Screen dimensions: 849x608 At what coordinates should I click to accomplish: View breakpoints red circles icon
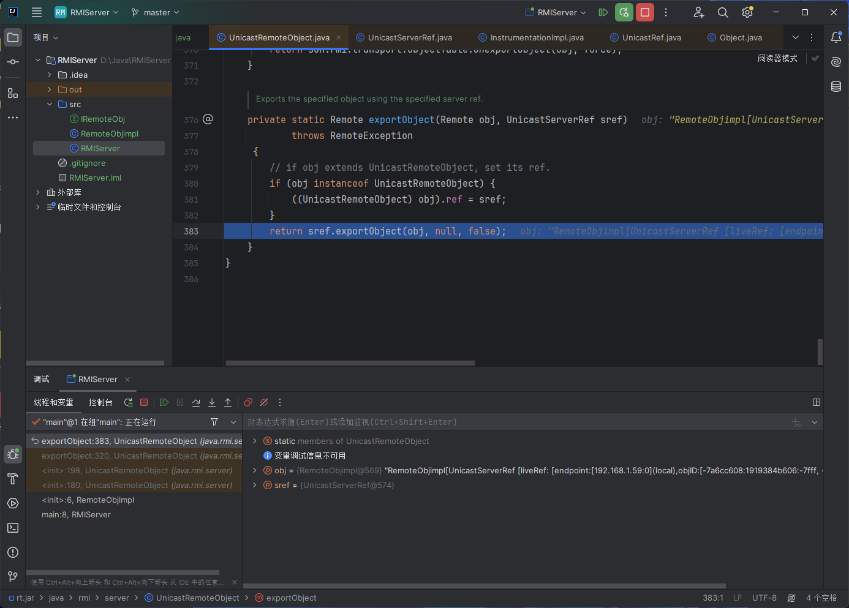click(x=248, y=402)
